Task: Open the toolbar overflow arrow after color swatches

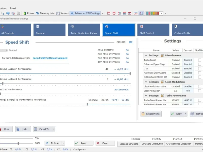Action: click(166, 13)
